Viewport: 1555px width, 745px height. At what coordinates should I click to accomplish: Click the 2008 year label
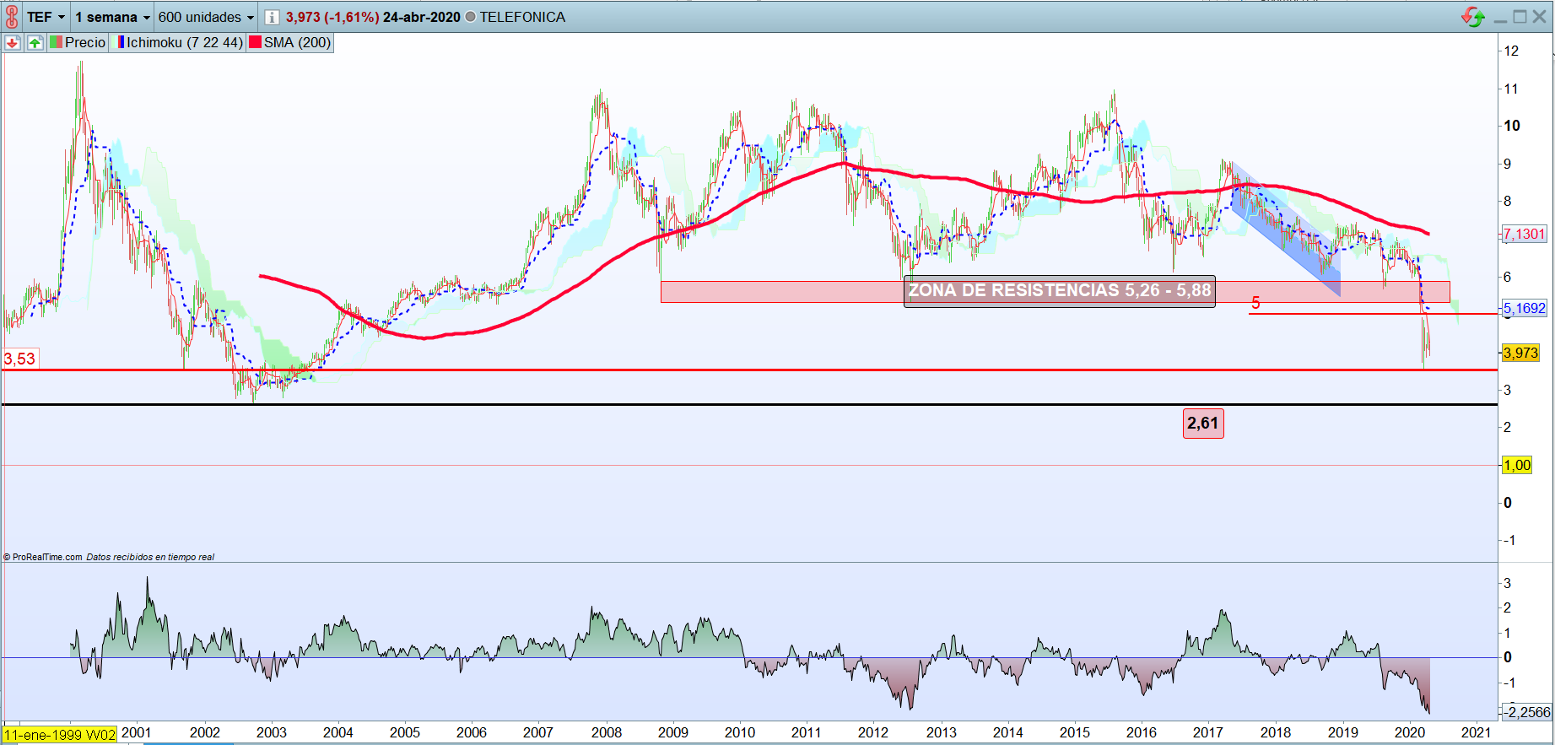(607, 732)
